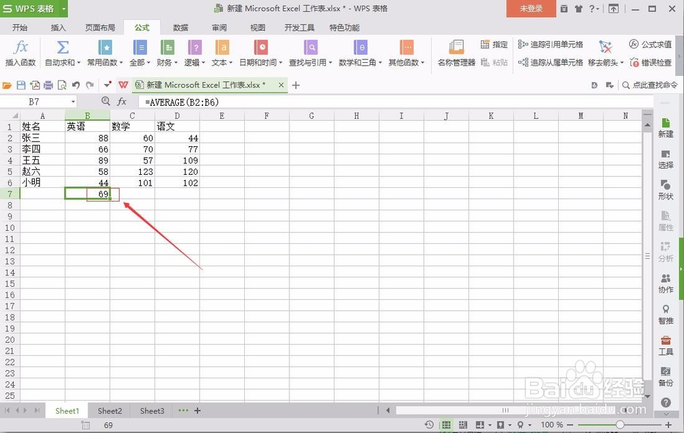
Task: Select the 名称管理器 (Name Manager) tool
Action: point(456,53)
